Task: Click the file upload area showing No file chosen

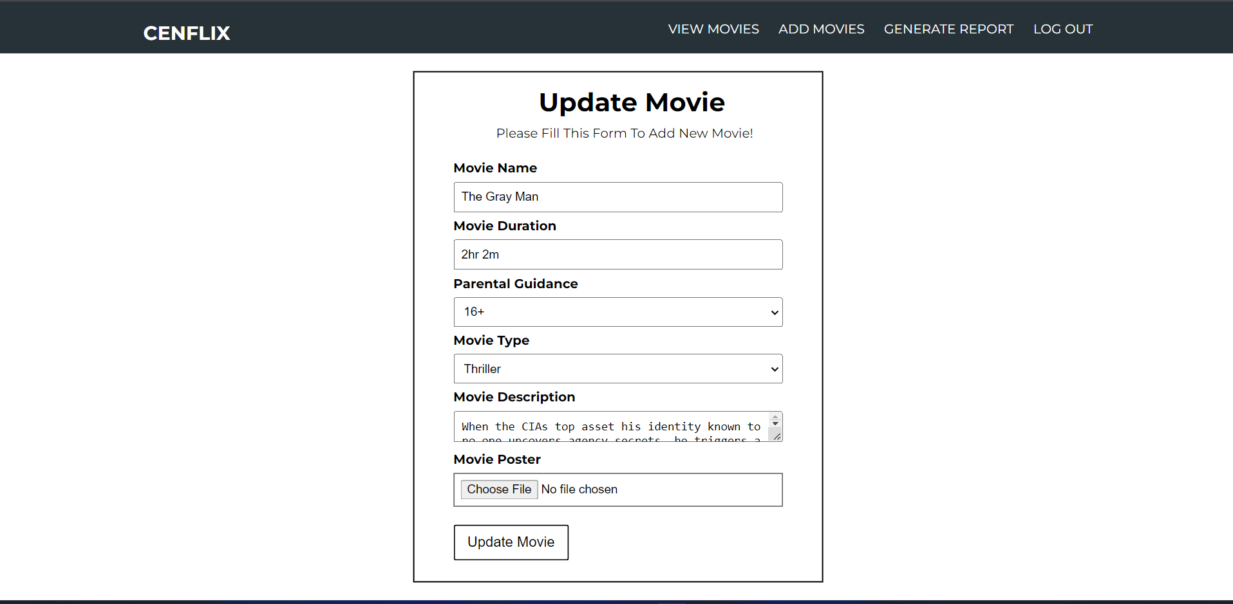Action: tap(617, 490)
